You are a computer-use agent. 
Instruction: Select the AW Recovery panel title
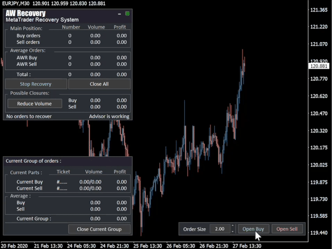(25, 13)
